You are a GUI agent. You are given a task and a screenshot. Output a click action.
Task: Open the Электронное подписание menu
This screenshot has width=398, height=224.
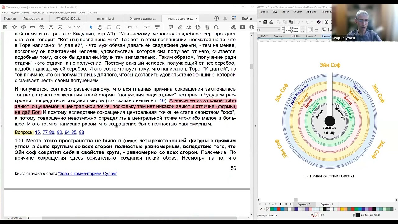coord(61,12)
